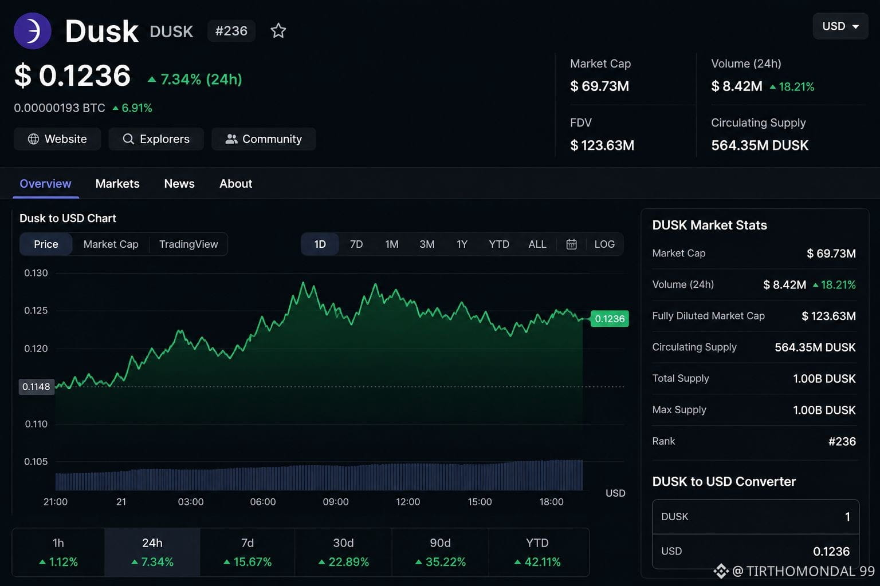Image resolution: width=880 pixels, height=586 pixels.
Task: Expand the Community links menu
Action: coord(264,139)
